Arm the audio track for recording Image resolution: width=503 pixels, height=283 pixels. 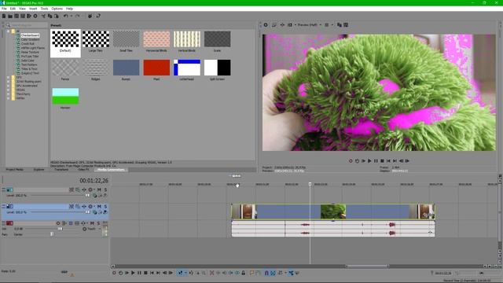(x=58, y=223)
